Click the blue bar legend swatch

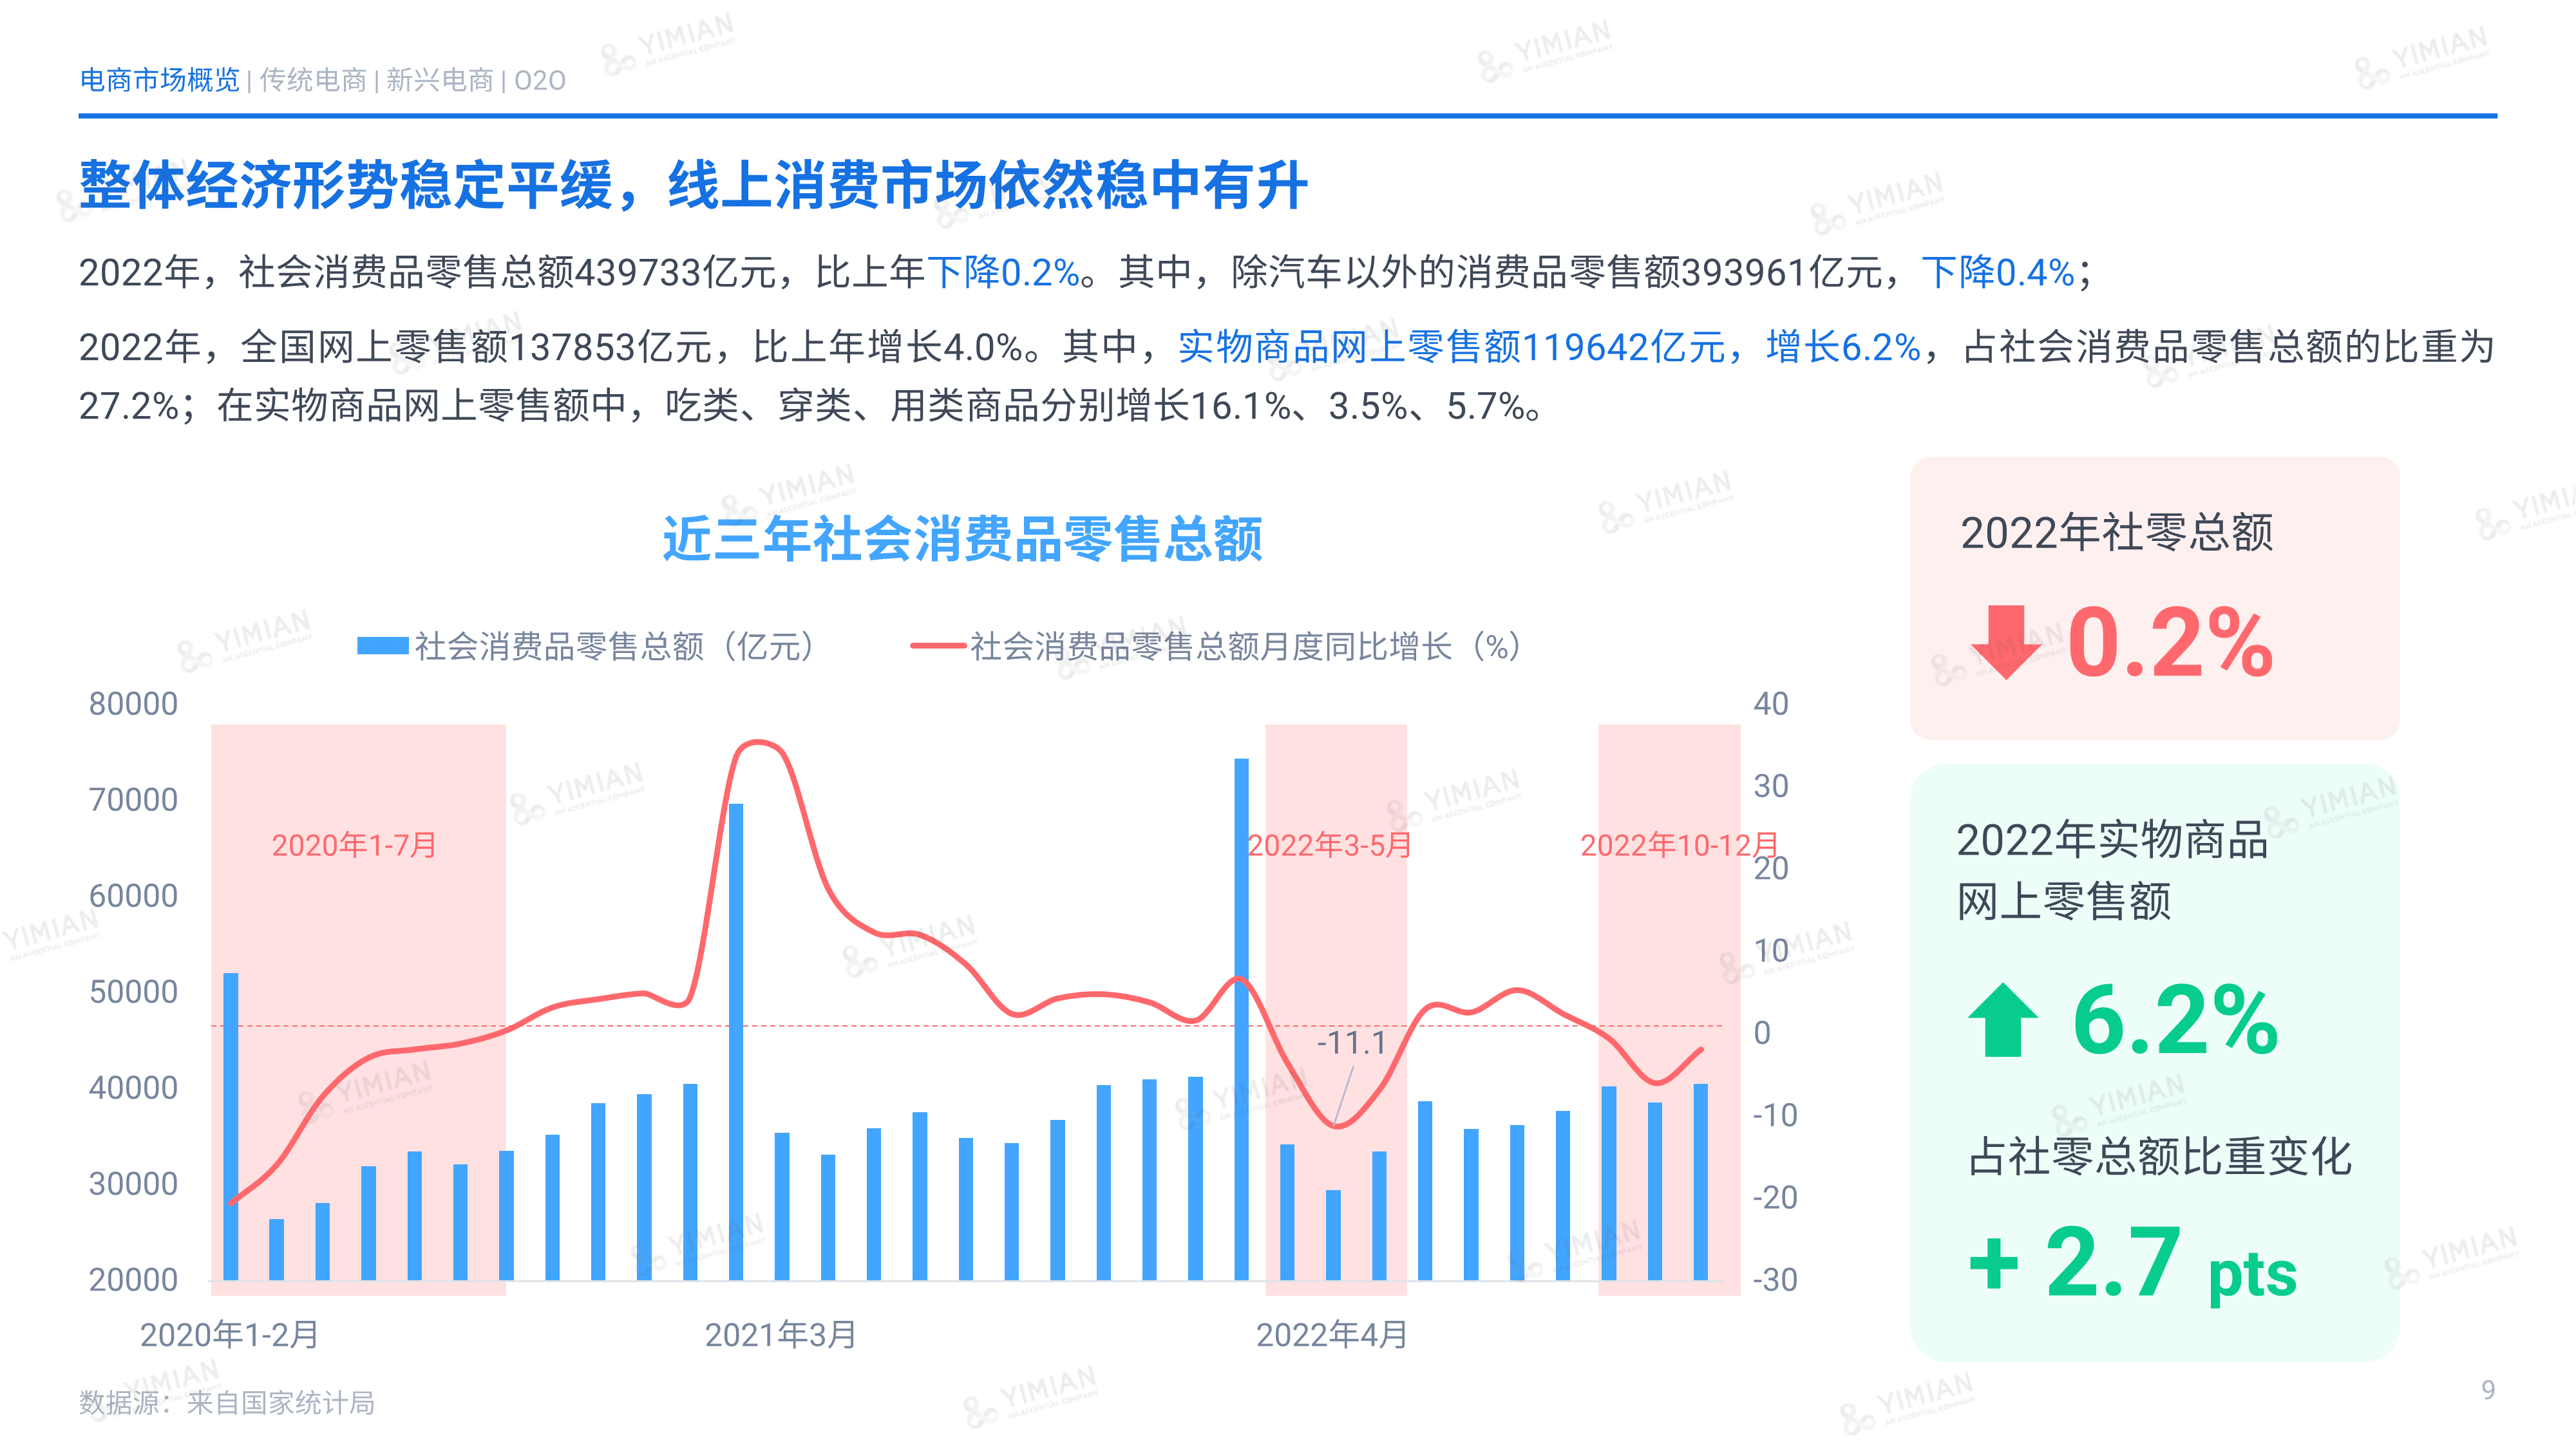click(x=382, y=646)
